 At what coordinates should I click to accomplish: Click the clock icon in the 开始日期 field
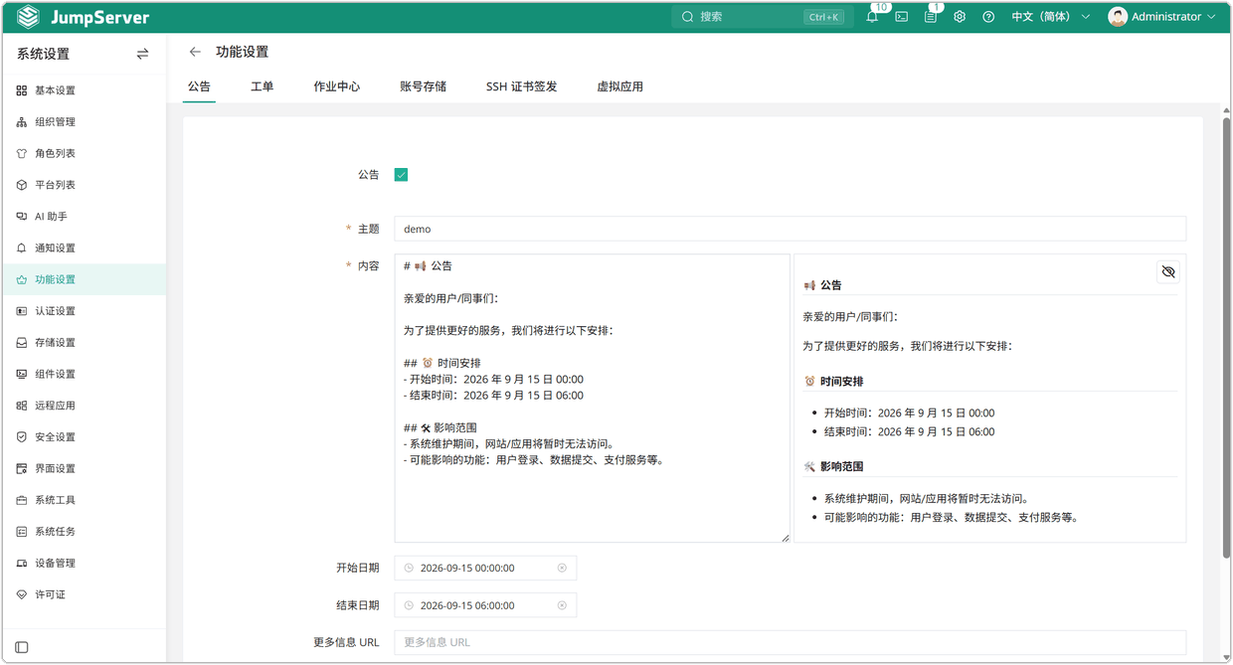tap(409, 568)
